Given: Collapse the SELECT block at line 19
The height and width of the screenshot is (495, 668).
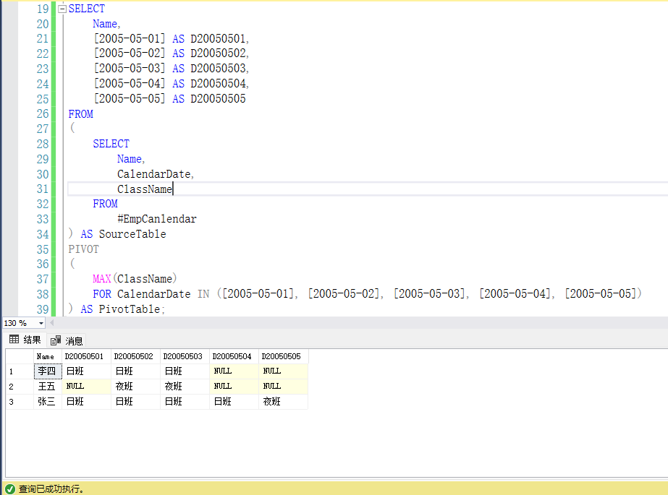Looking at the screenshot, I should [x=62, y=9].
